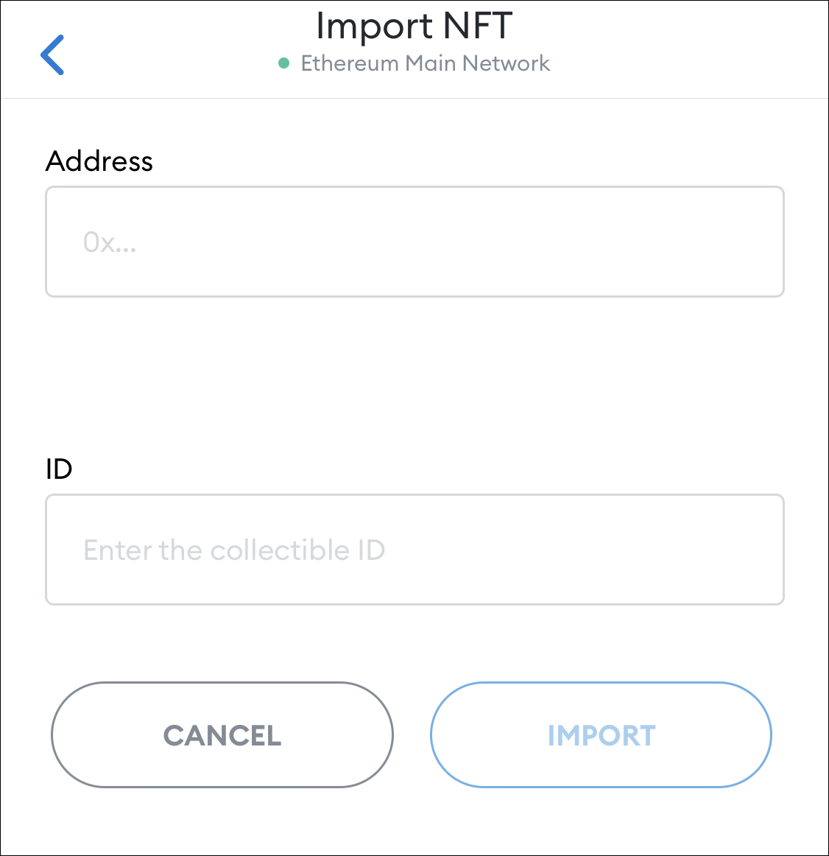Select the ID field label
Viewport: 829px width, 856px height.
coord(59,469)
